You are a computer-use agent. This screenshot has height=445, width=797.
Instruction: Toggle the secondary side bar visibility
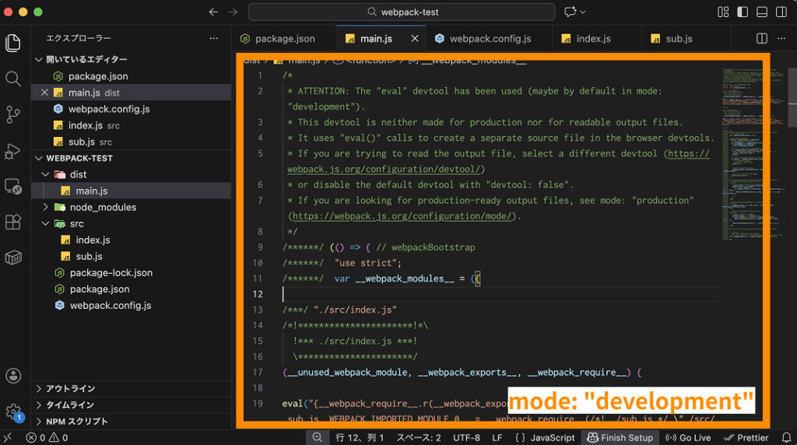click(781, 12)
